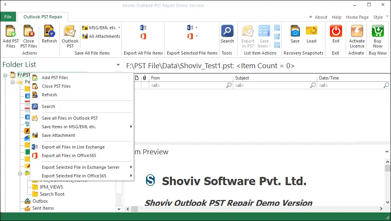Click the Help link
The height and width of the screenshot is (221, 391).
336,17
